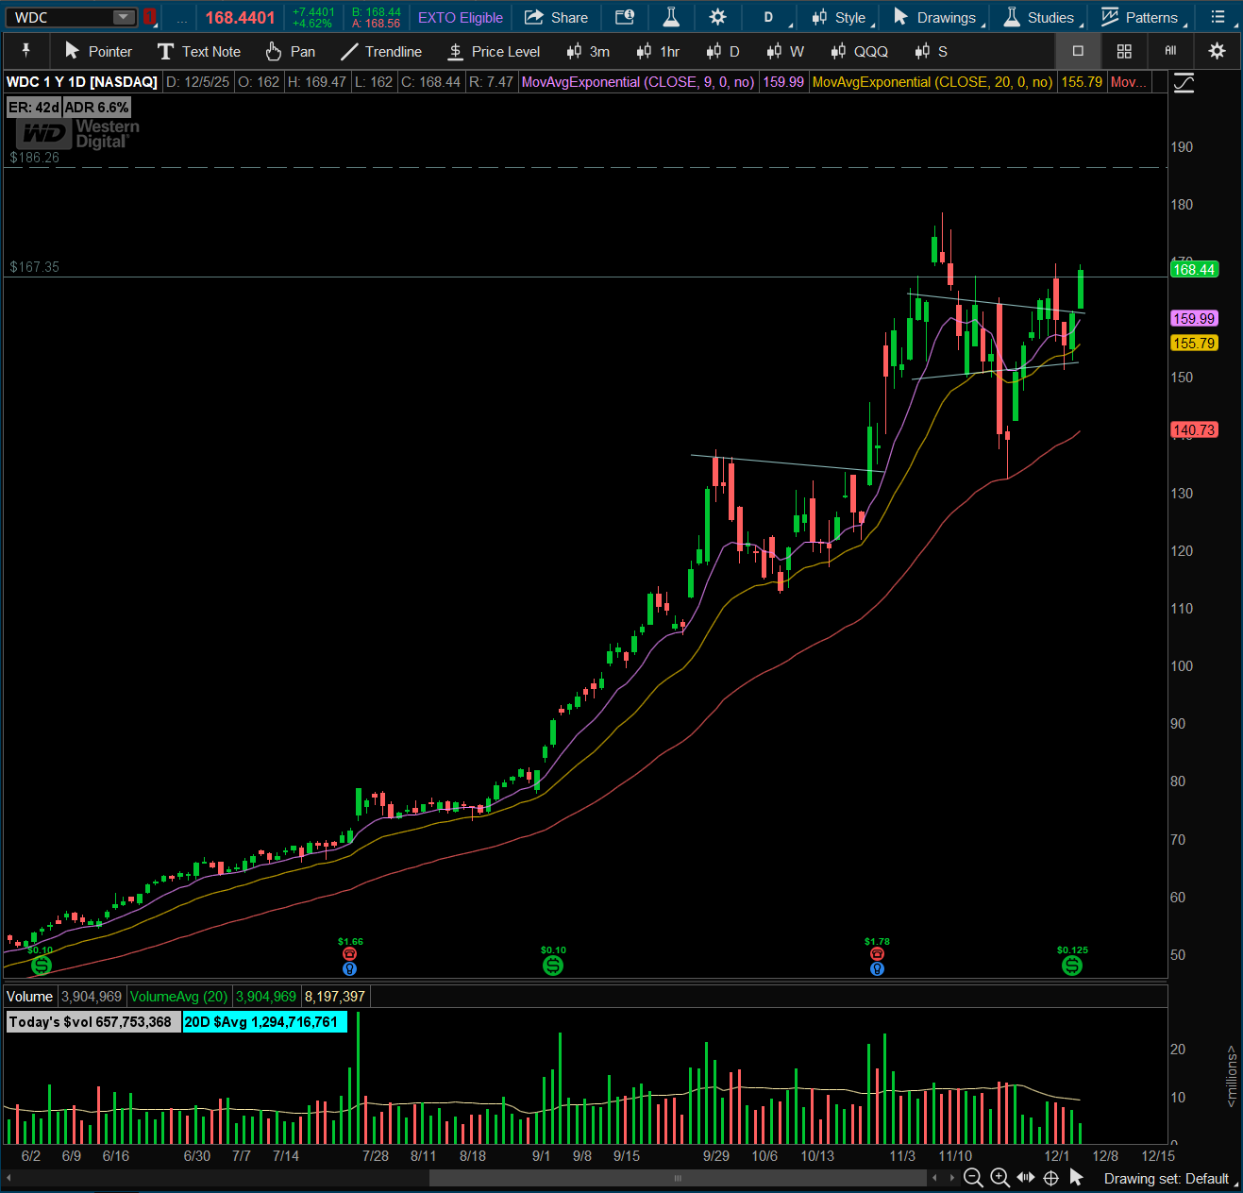The width and height of the screenshot is (1243, 1193).
Task: Open drawing toolbar settings gear
Action: tap(1217, 51)
